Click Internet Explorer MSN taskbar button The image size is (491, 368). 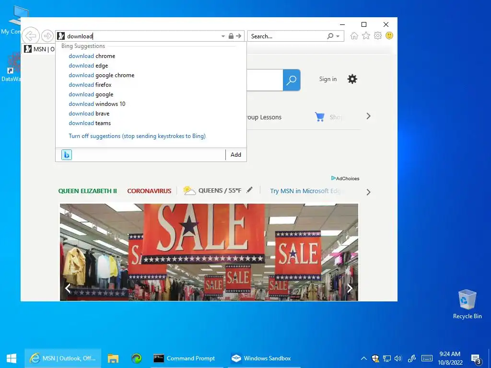[x=63, y=358]
